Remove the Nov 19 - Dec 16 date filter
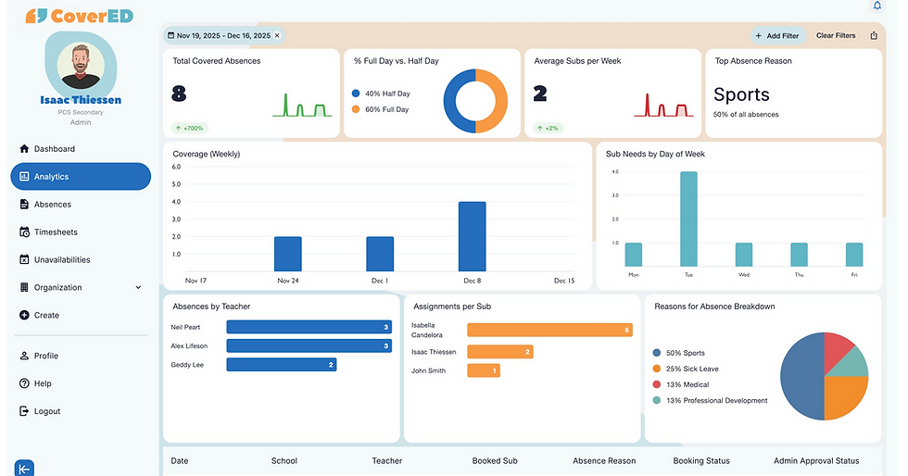 [277, 35]
